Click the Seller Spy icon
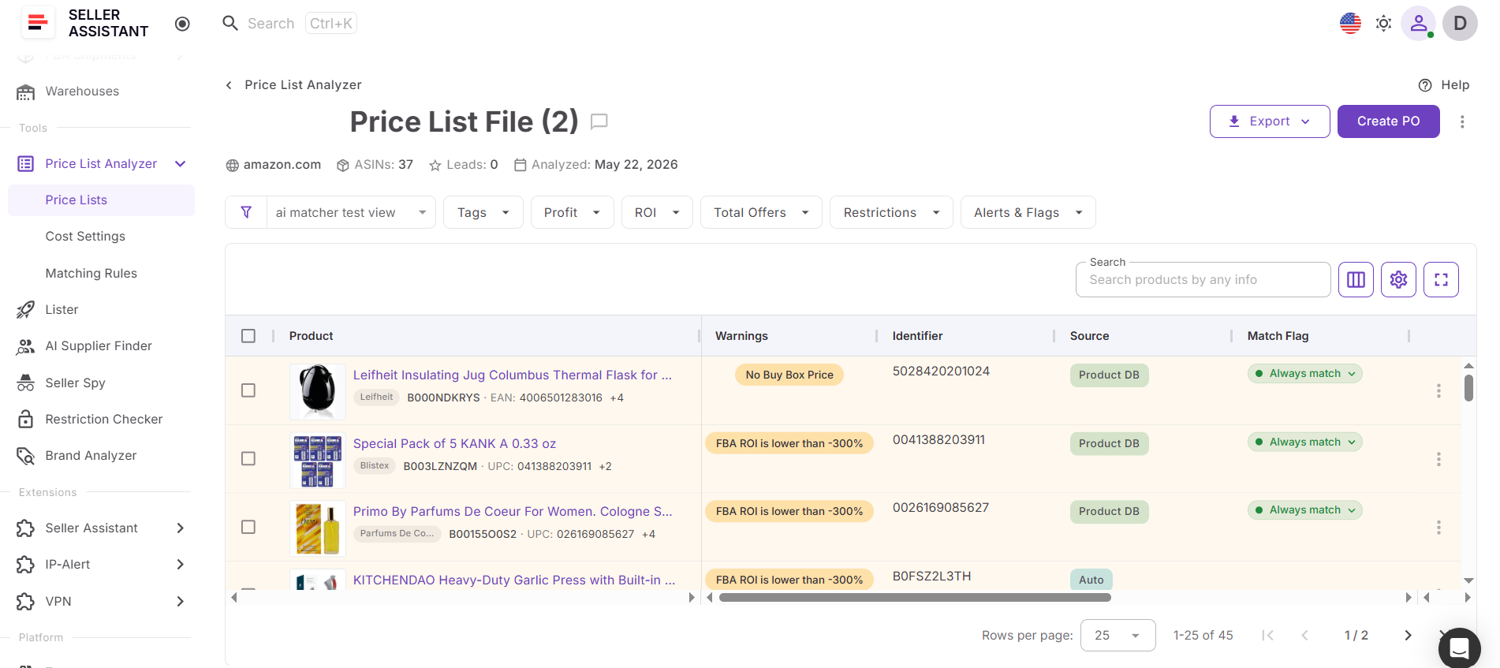Viewport: 1500px width, 668px height. (x=26, y=383)
